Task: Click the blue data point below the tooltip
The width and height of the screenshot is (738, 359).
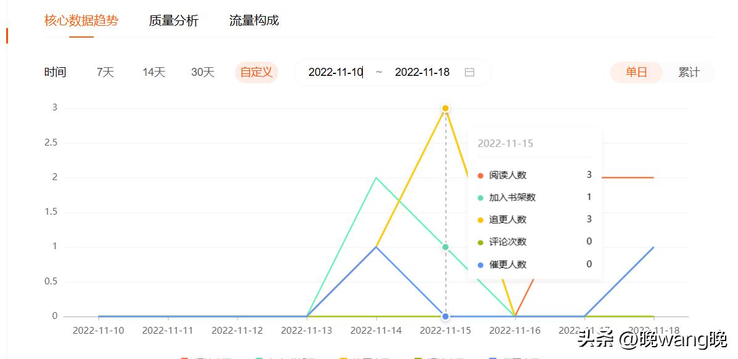Action: [445, 316]
